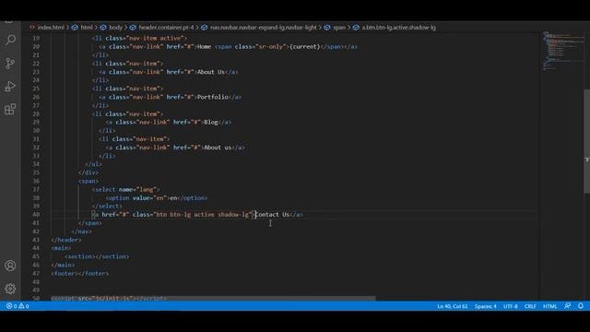The height and width of the screenshot is (332, 590).
Task: Click body breadcrumb segment
Action: [115, 28]
